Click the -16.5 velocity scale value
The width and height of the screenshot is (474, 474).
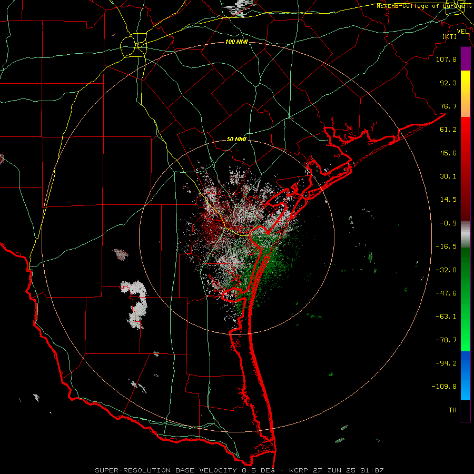[446, 246]
